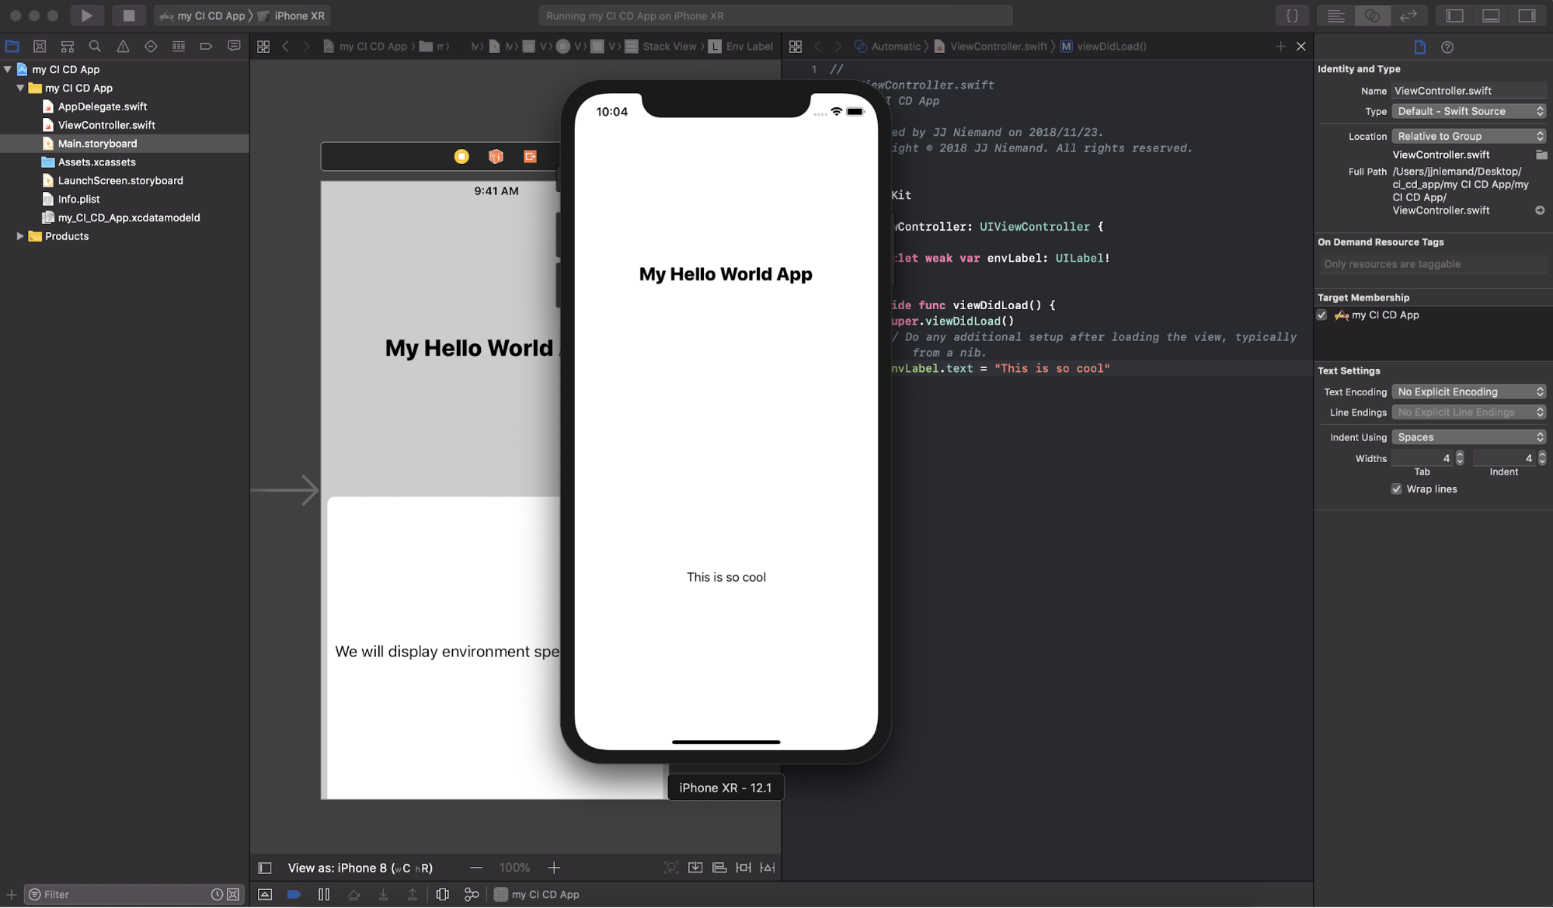The width and height of the screenshot is (1553, 908).
Task: Select AppDelegate.swift in navigator
Action: tap(102, 106)
